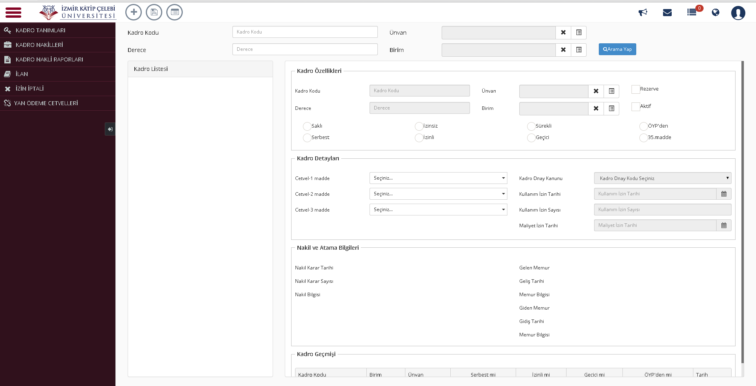756x386 pixels.
Task: Open Birim list picker in Kadro Özellikleri
Action: [x=611, y=109]
